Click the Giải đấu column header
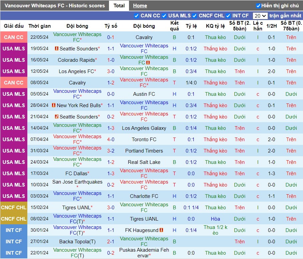The height and width of the screenshot is (259, 303). pos(14,26)
